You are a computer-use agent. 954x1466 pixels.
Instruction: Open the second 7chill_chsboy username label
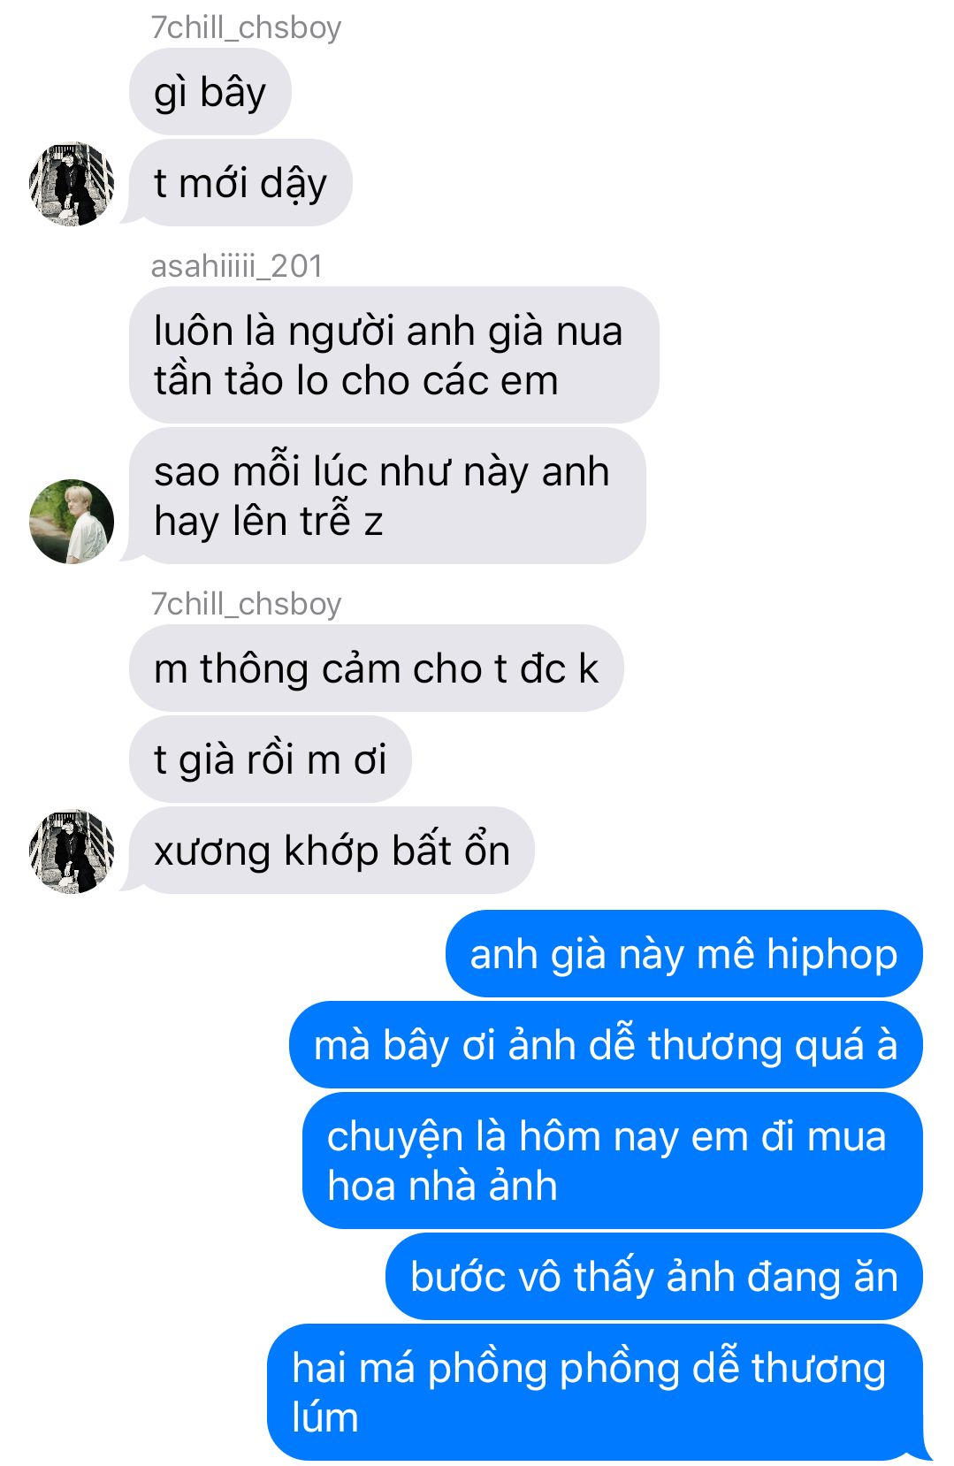click(x=246, y=604)
